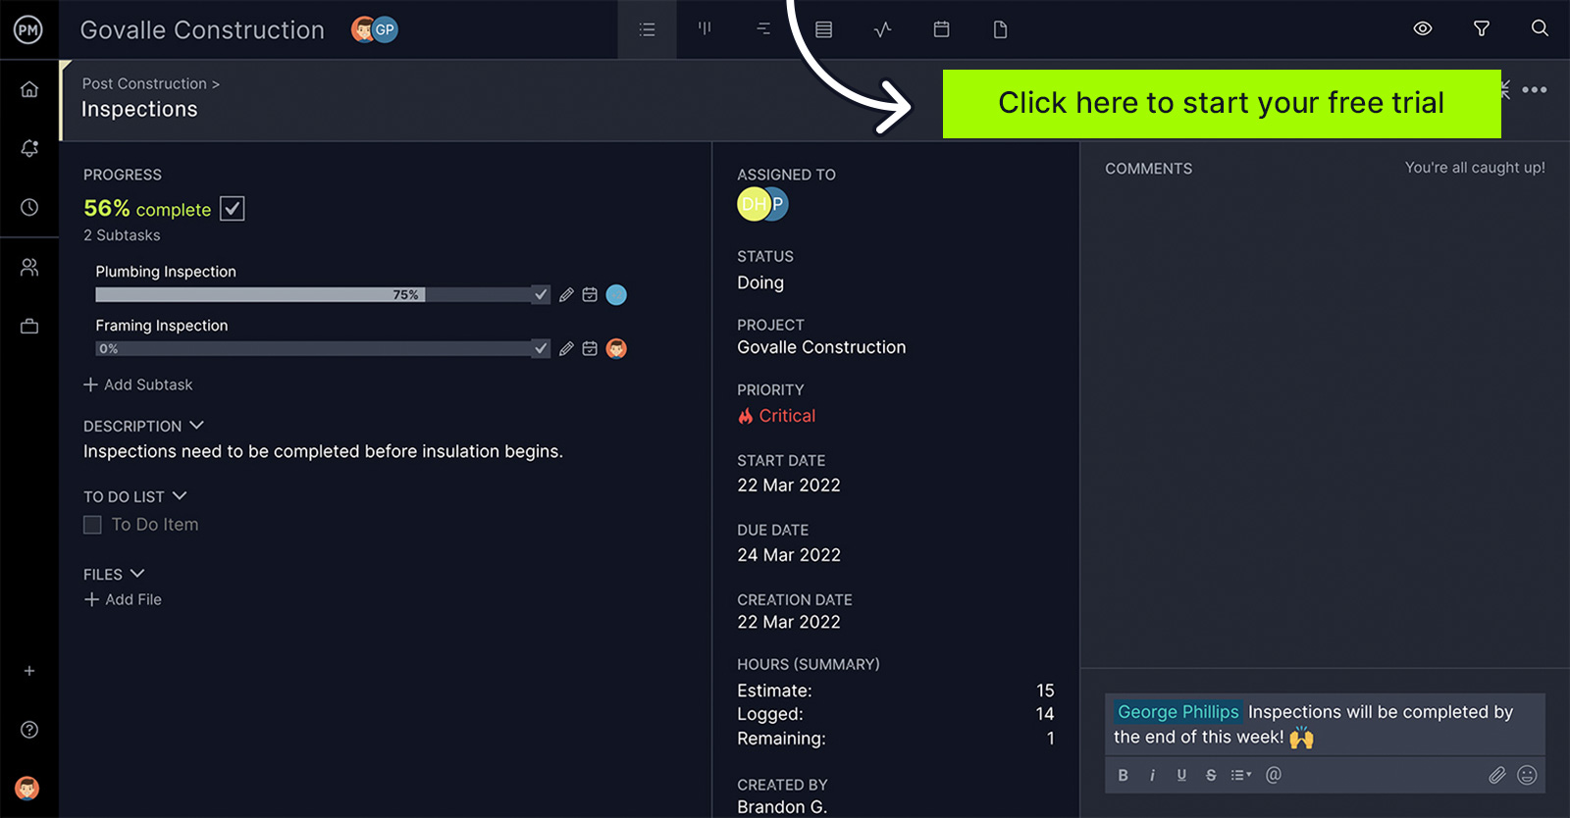Image resolution: width=1570 pixels, height=818 pixels.
Task: Collapse the Files section chevron
Action: (137, 574)
